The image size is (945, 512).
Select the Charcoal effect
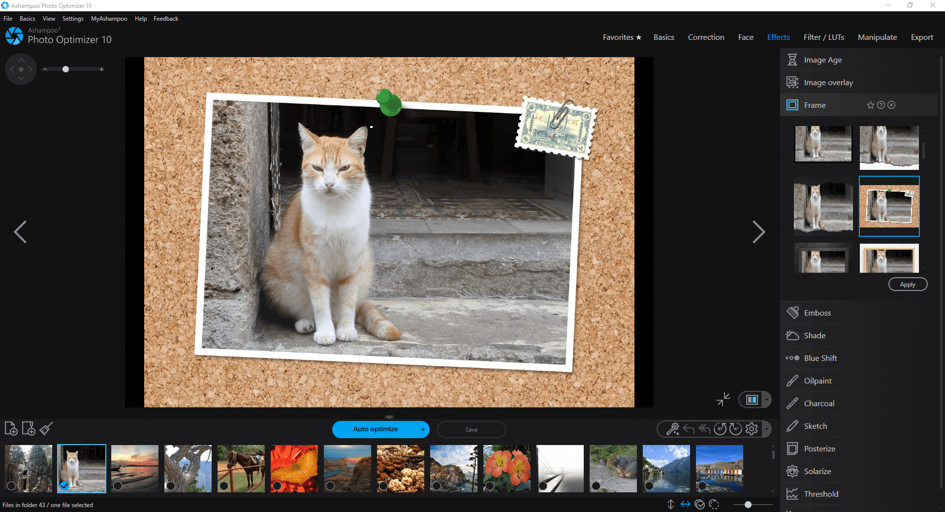tap(819, 403)
